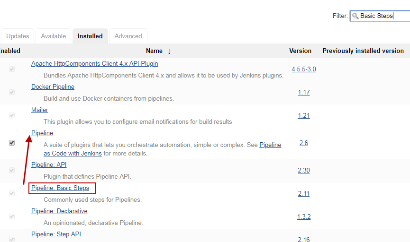Screen dimensions: 410x242
Task: Open the Mailer plugin link
Action: 40,110
